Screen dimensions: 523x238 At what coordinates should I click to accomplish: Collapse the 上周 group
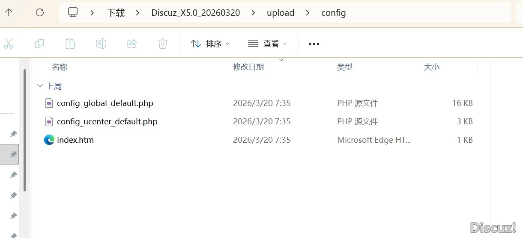click(40, 86)
